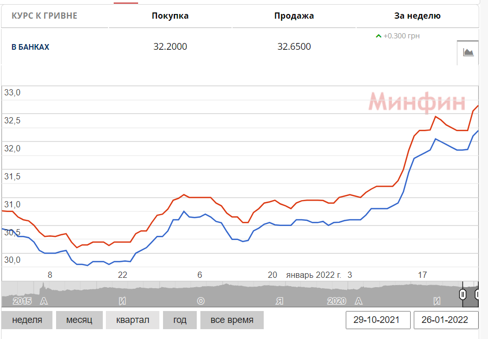
Task: Select the неделя period button
Action: [x=27, y=320]
